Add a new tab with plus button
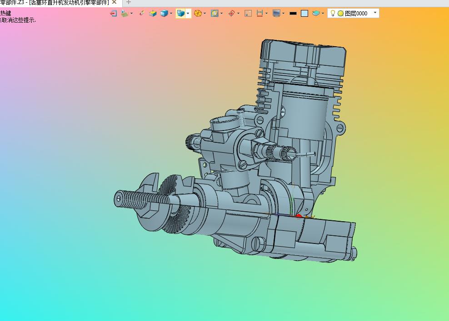Image resolution: width=449 pixels, height=321 pixels. [129, 2]
